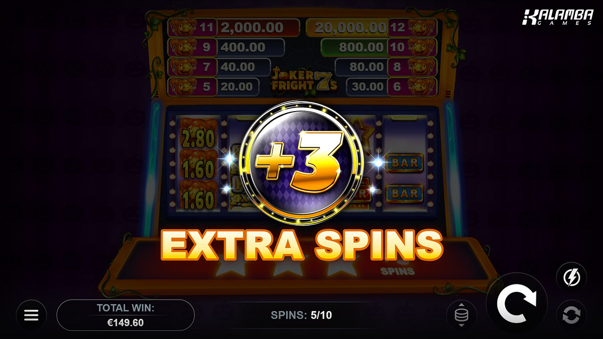Open the bet coin stack selector

(x=462, y=315)
